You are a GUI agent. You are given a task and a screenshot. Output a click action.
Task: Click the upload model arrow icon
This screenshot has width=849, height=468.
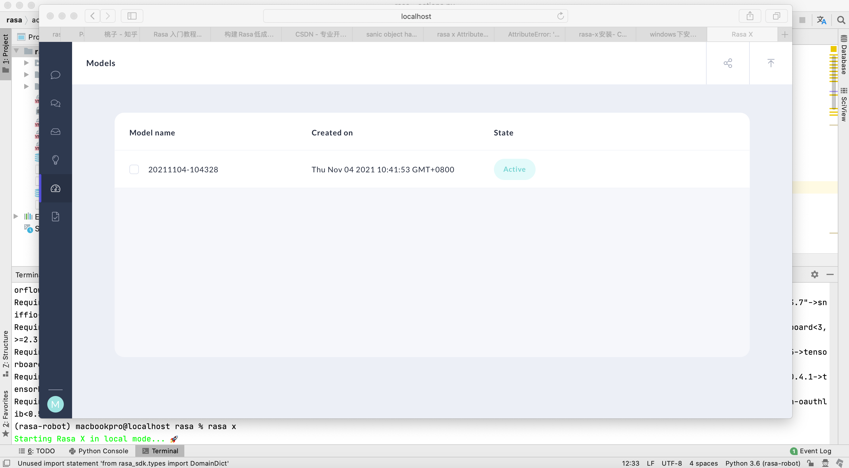(770, 63)
